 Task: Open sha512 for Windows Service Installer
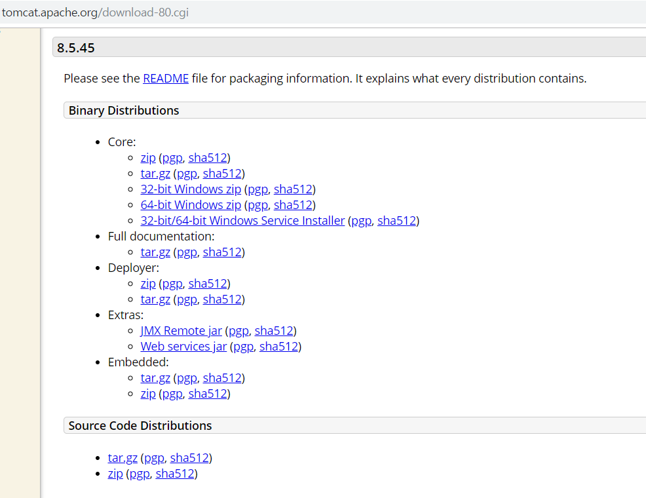[397, 221]
